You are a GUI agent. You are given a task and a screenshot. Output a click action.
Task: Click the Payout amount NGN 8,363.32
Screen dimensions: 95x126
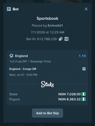pyautogui.click(x=70, y=99)
